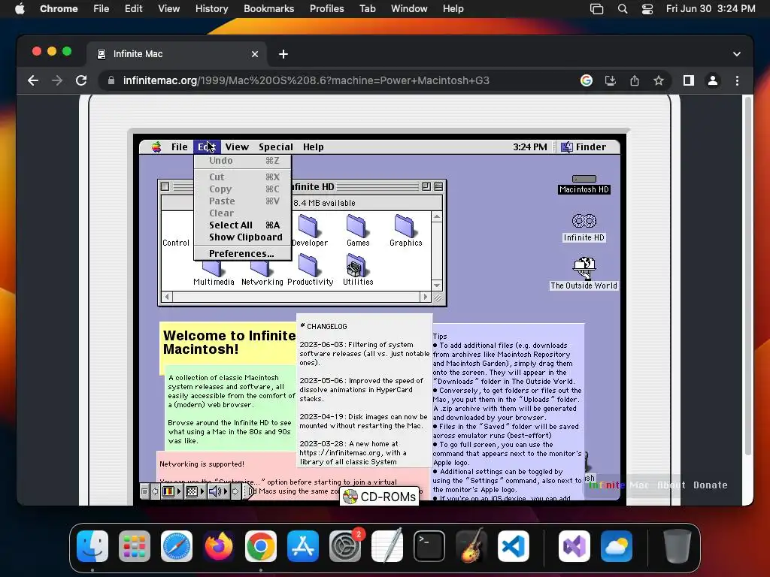Open Terminal from the Dock
Image resolution: width=770 pixels, height=577 pixels.
(x=429, y=546)
